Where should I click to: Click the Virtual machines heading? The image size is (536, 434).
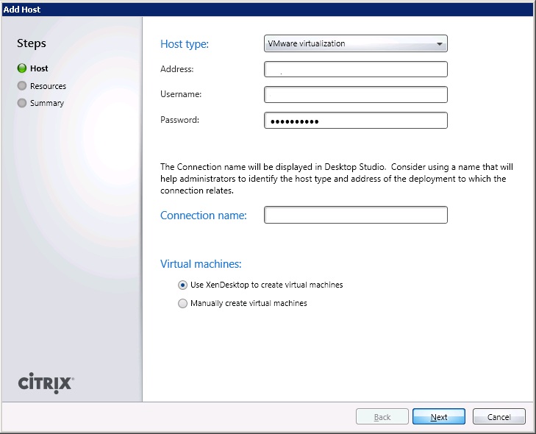(201, 263)
